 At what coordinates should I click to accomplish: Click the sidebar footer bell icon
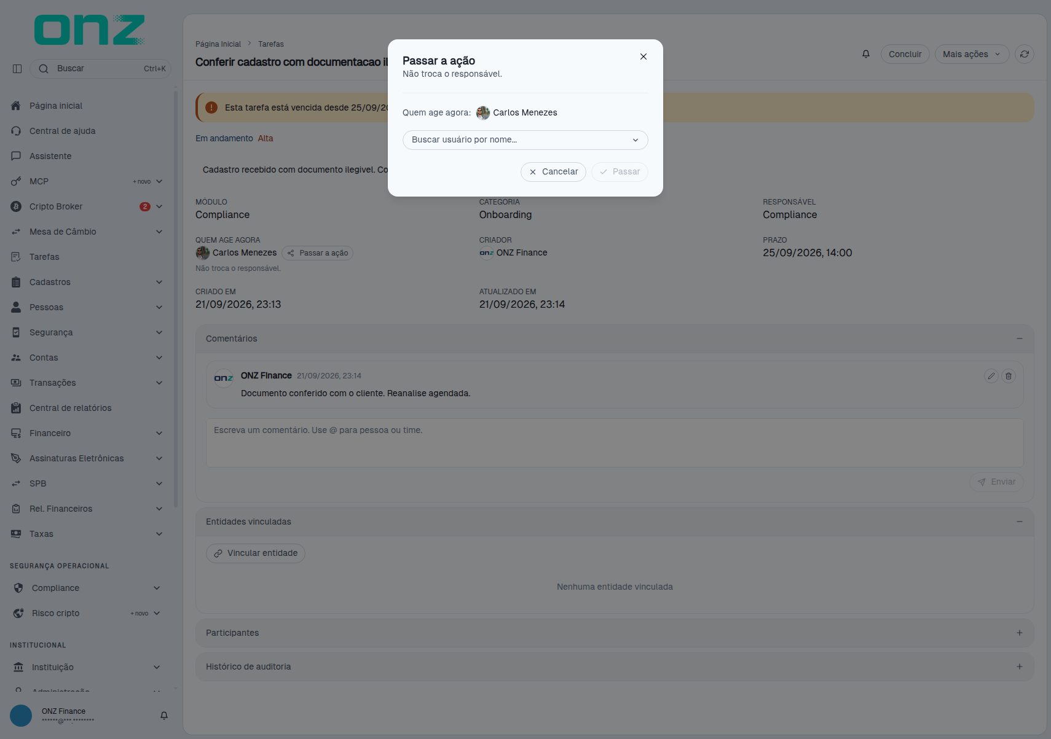click(164, 716)
